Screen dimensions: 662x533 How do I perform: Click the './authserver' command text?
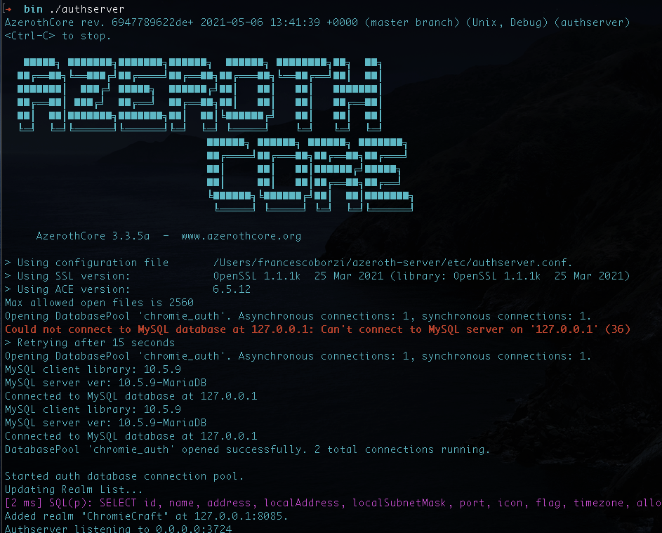coord(86,9)
